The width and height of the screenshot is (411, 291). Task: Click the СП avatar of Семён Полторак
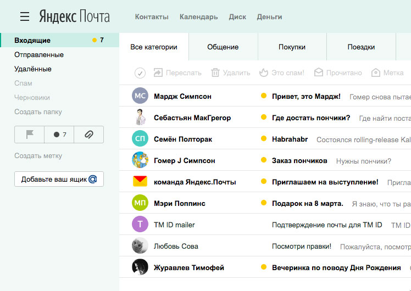click(140, 138)
